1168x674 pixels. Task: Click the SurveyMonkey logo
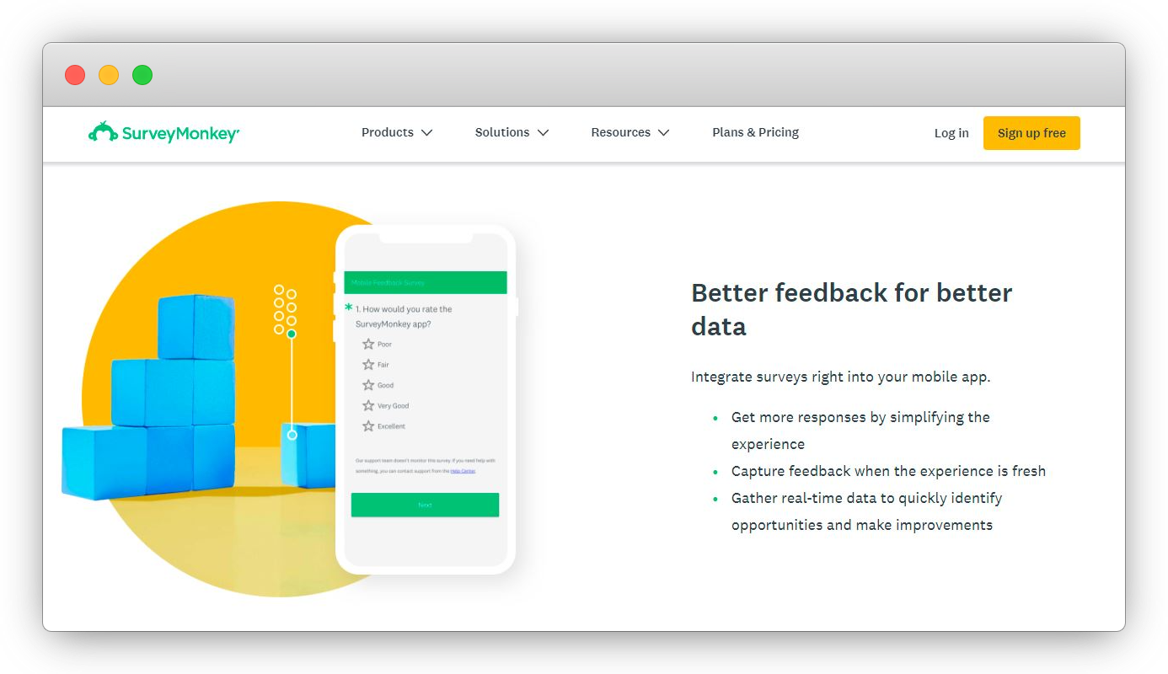163,132
